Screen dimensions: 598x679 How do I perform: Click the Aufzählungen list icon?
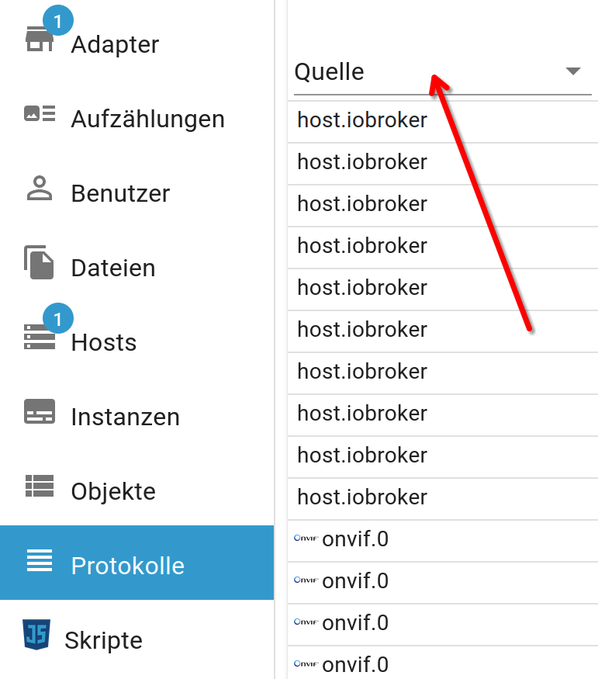pos(40,113)
